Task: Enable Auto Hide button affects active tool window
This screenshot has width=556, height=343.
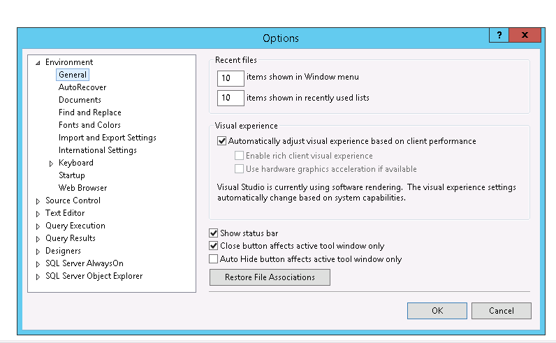Action: pyautogui.click(x=214, y=259)
